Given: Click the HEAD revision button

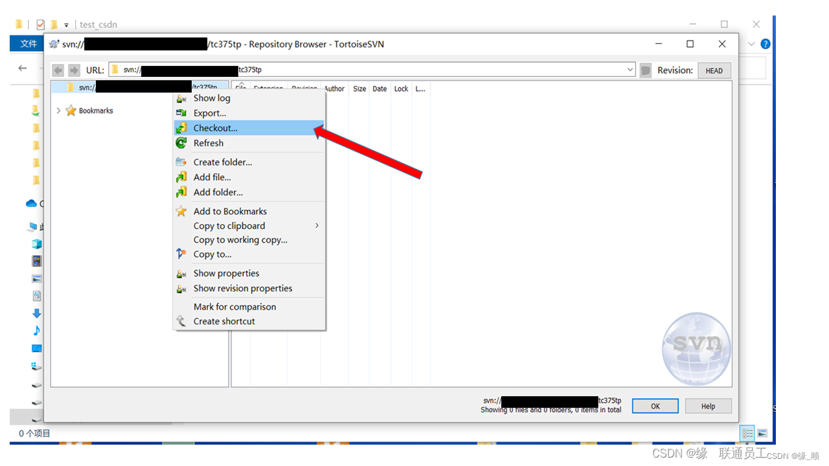Looking at the screenshot, I should 714,70.
